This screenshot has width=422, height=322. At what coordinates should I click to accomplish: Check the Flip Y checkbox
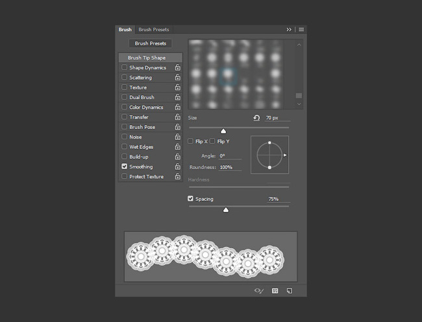pyautogui.click(x=212, y=141)
